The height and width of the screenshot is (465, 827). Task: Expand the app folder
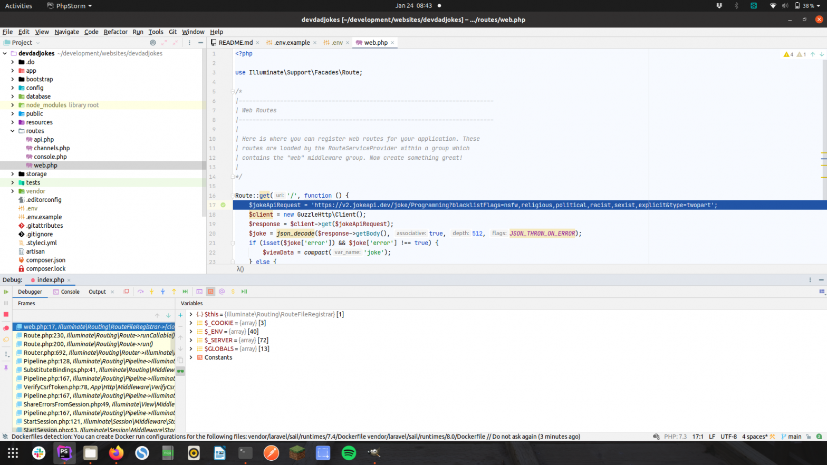[13, 71]
